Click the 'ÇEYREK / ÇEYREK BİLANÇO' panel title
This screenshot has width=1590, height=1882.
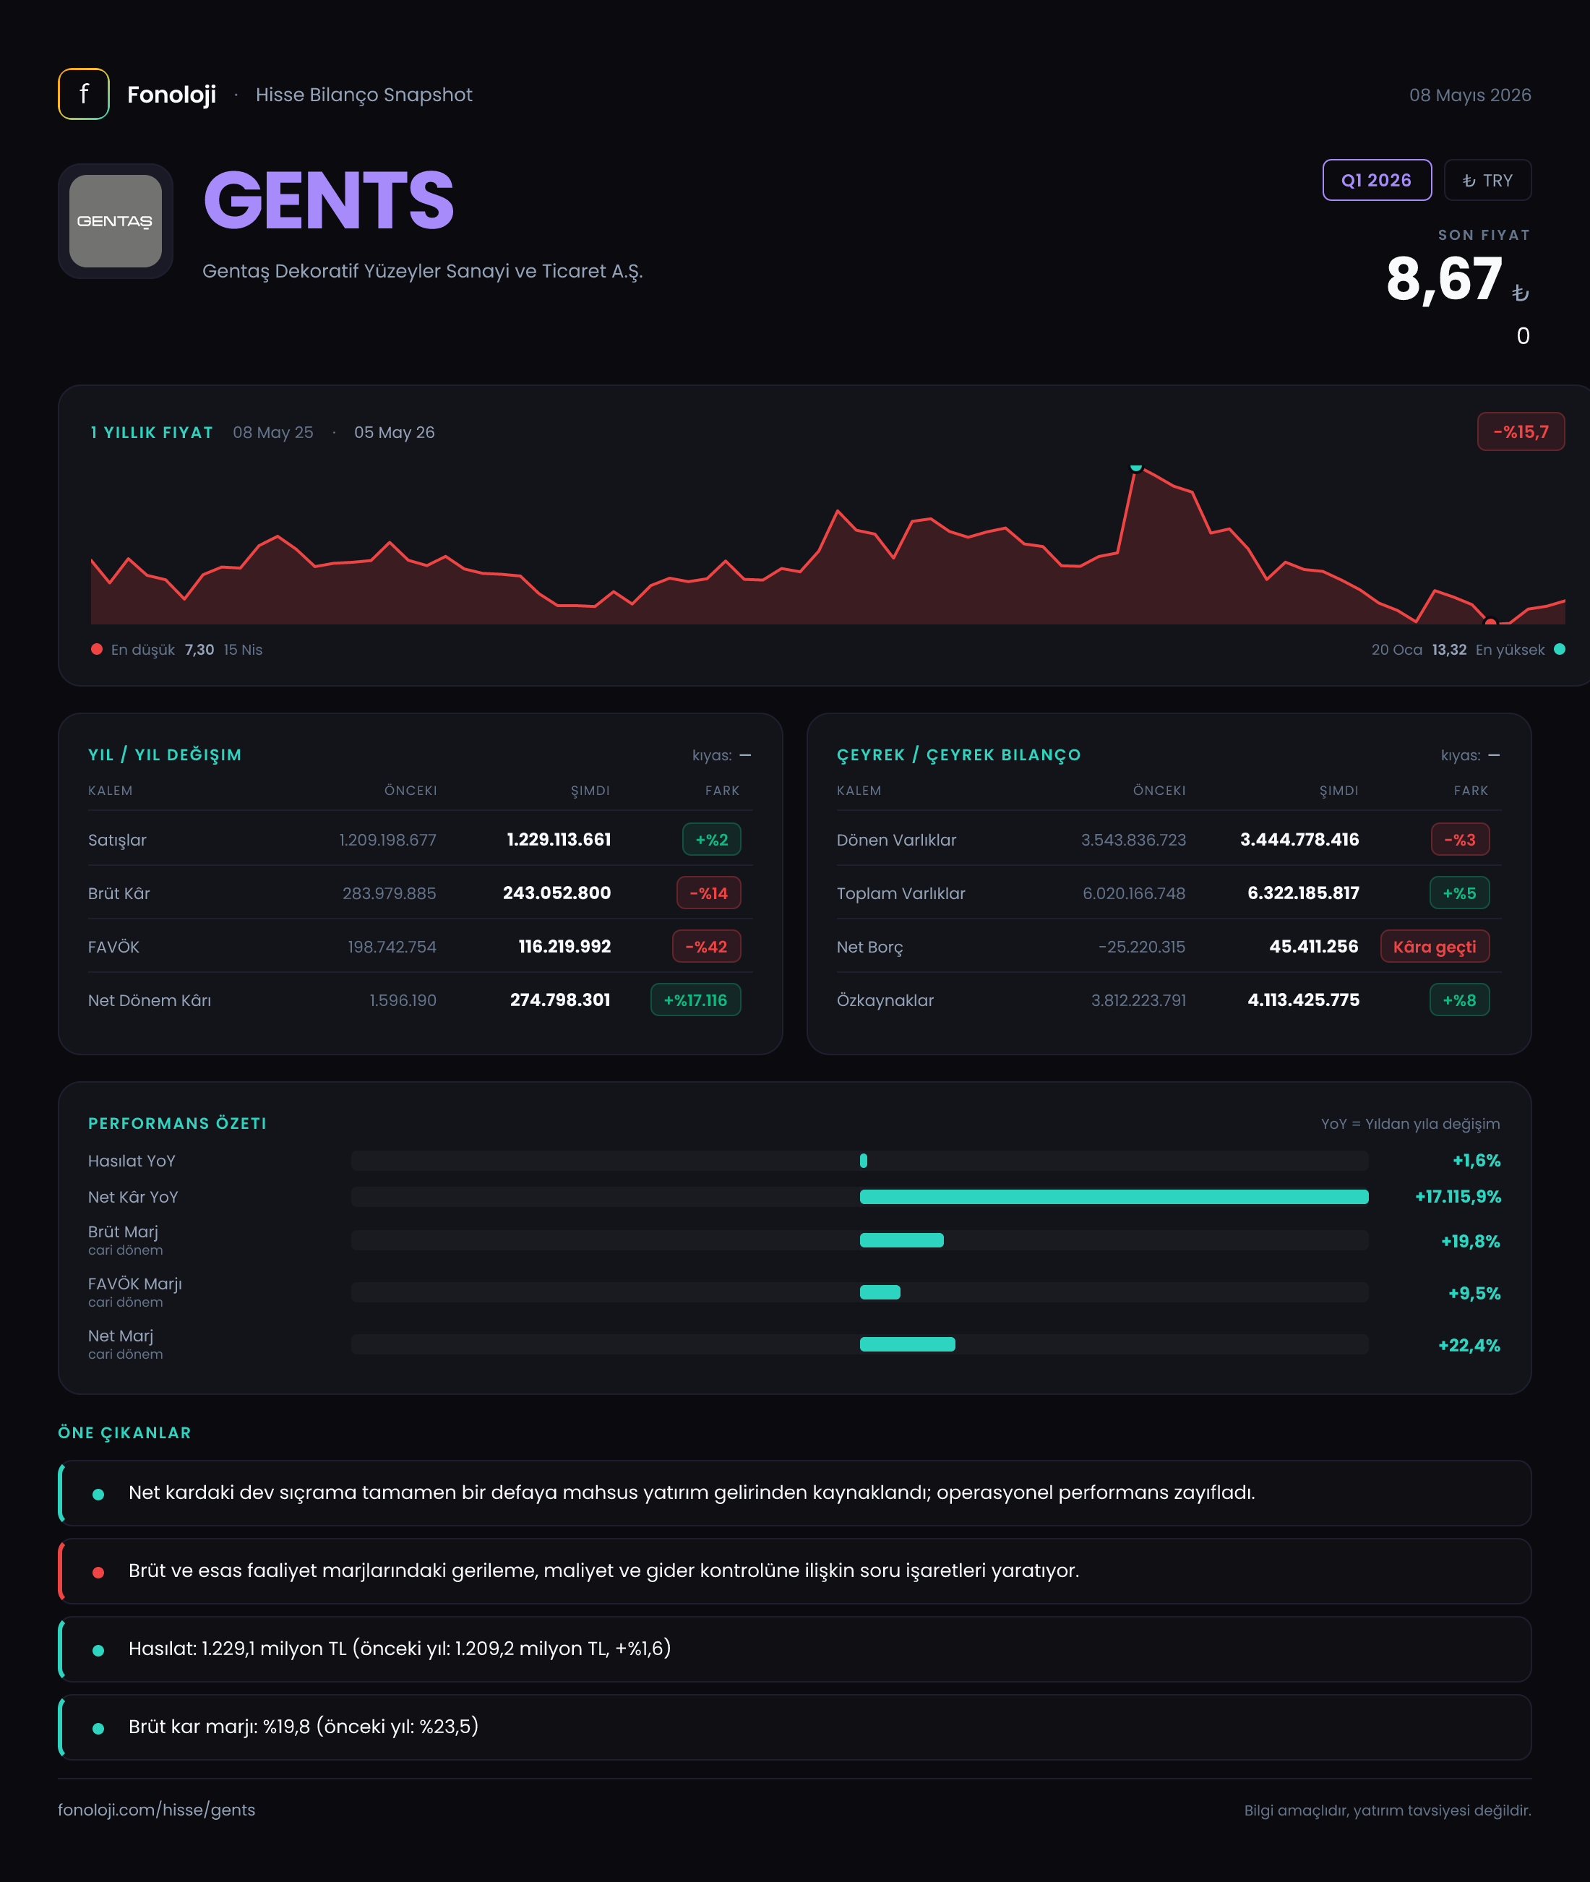pos(959,755)
